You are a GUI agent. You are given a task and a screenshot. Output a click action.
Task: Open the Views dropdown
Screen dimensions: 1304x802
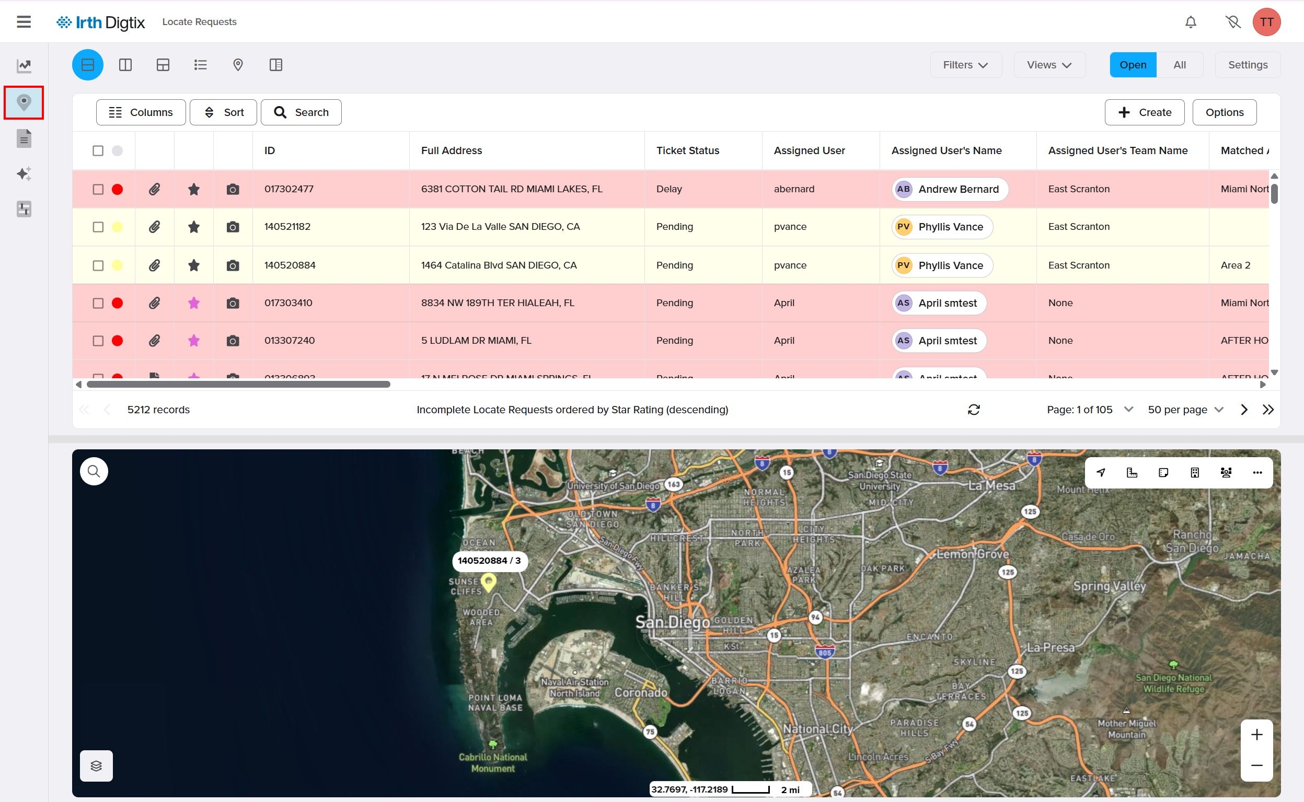[x=1049, y=65]
